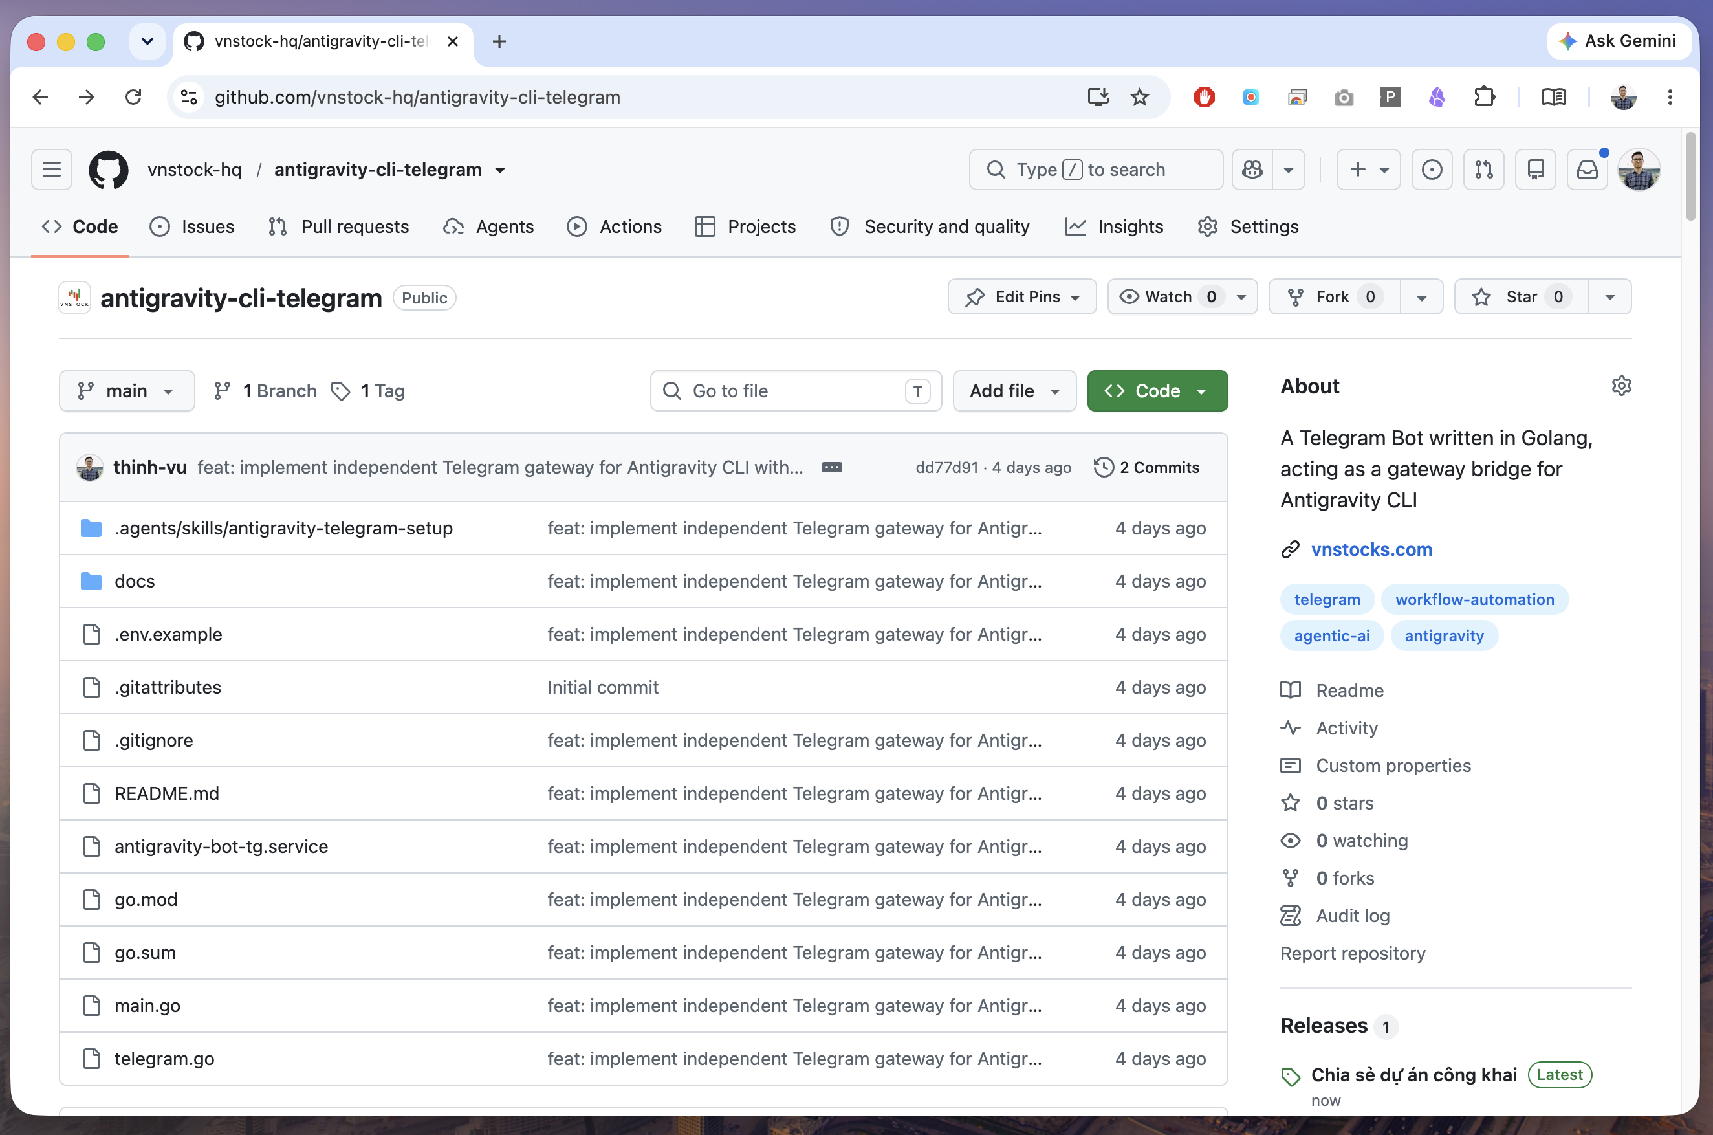Edit the About section with the gear icon
The height and width of the screenshot is (1135, 1713).
tap(1621, 386)
